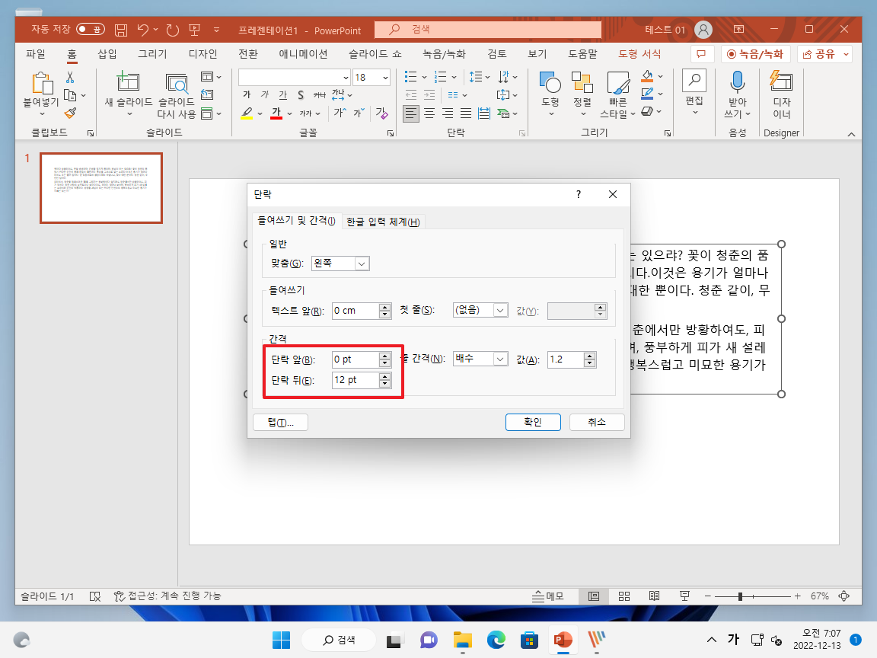Open the Find/Editing (편집) menu

click(x=694, y=92)
